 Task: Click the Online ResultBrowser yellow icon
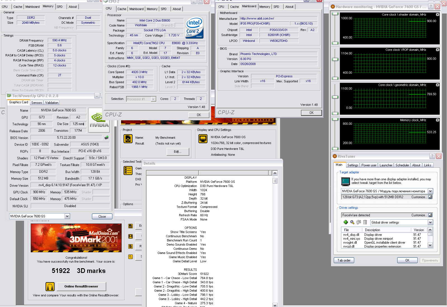[50, 287]
